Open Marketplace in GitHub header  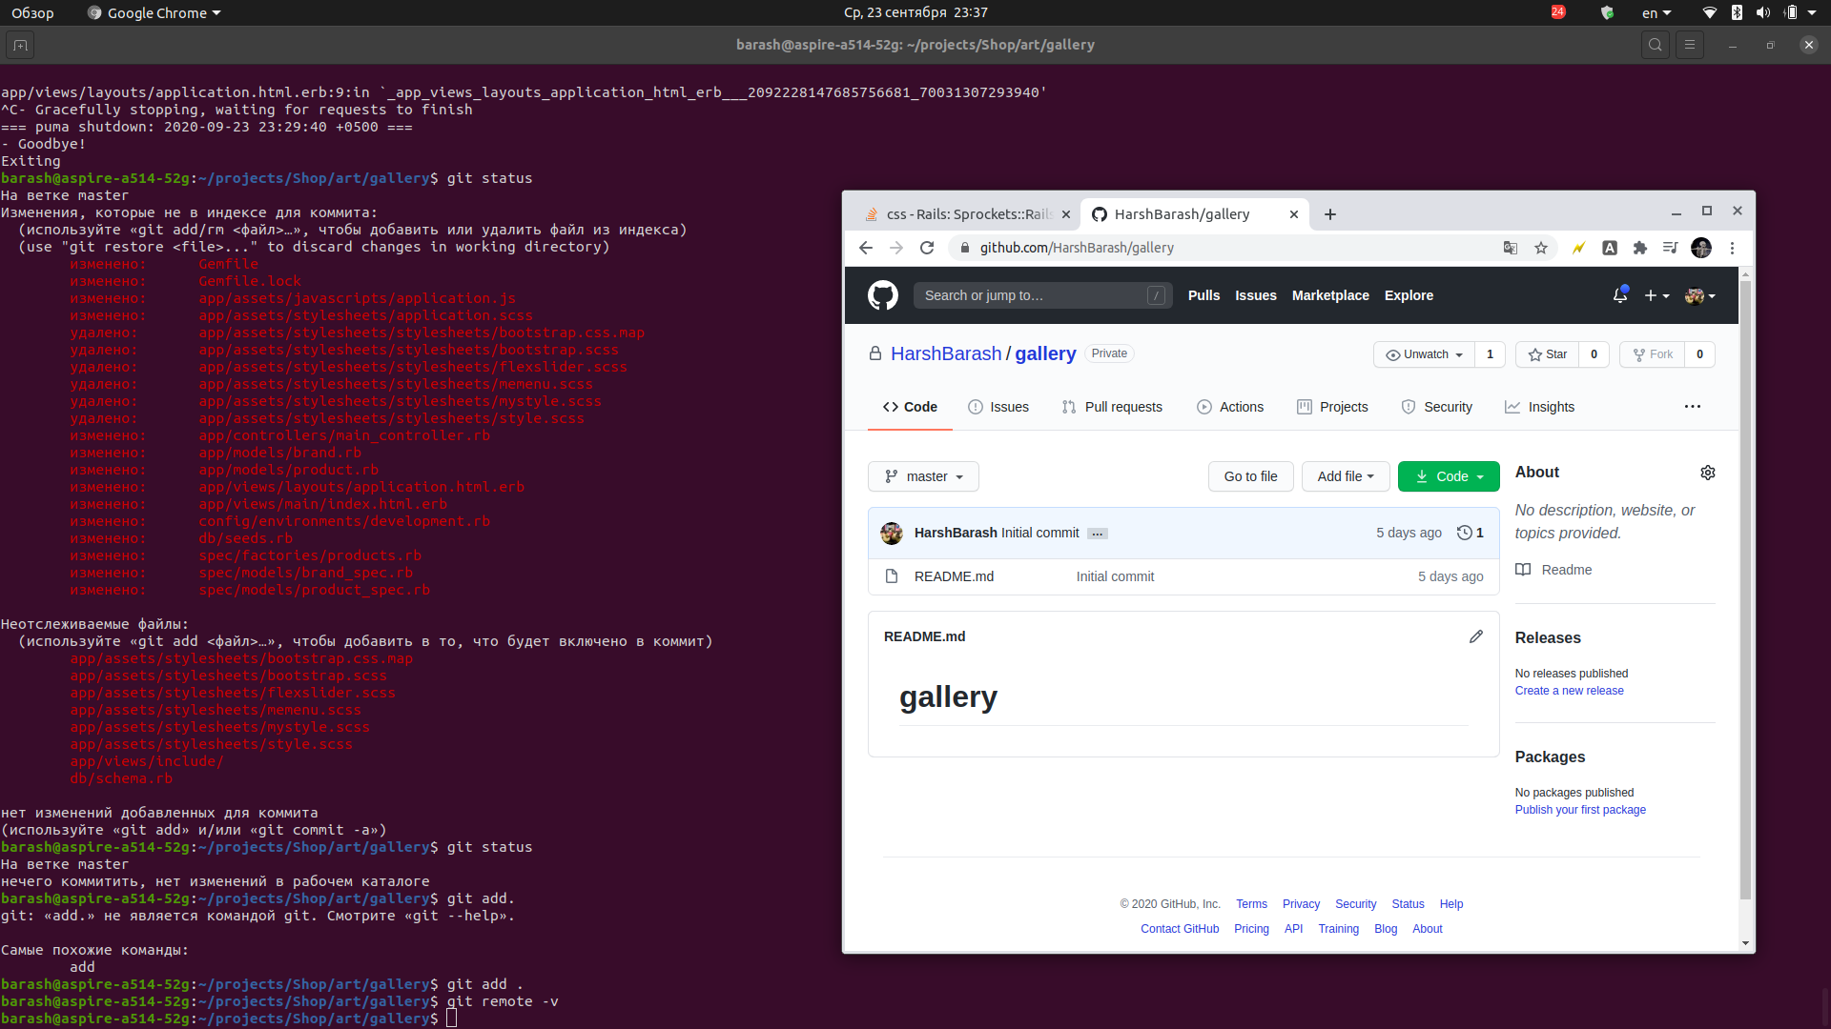[x=1329, y=295]
